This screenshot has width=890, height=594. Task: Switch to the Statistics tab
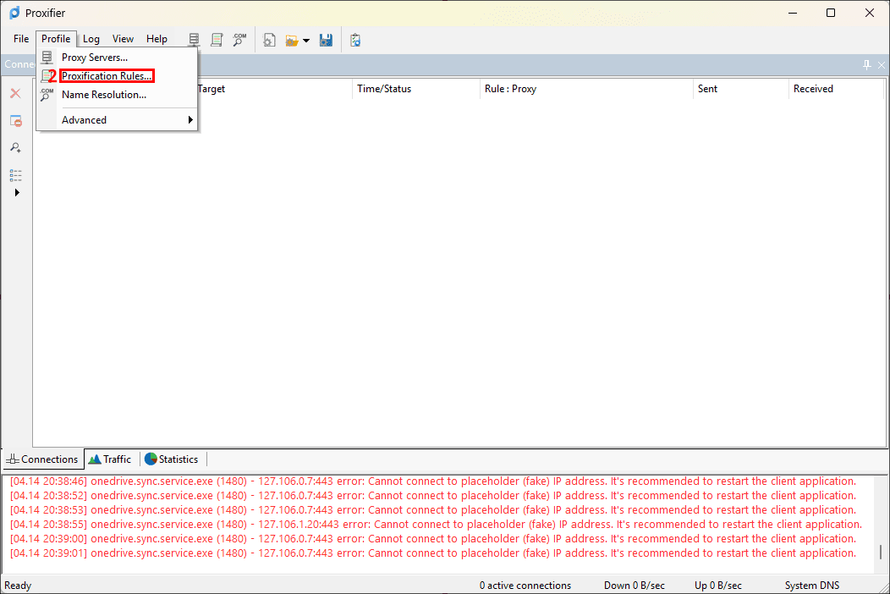[x=172, y=459]
